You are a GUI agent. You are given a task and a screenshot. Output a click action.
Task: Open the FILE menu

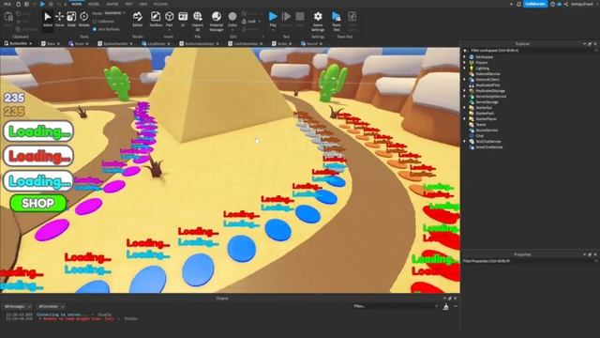click(x=7, y=4)
